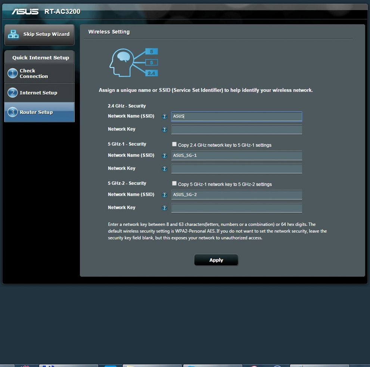The height and width of the screenshot is (367, 370).
Task: Open help for 5 GHz-1 Network Key
Action: click(x=164, y=169)
